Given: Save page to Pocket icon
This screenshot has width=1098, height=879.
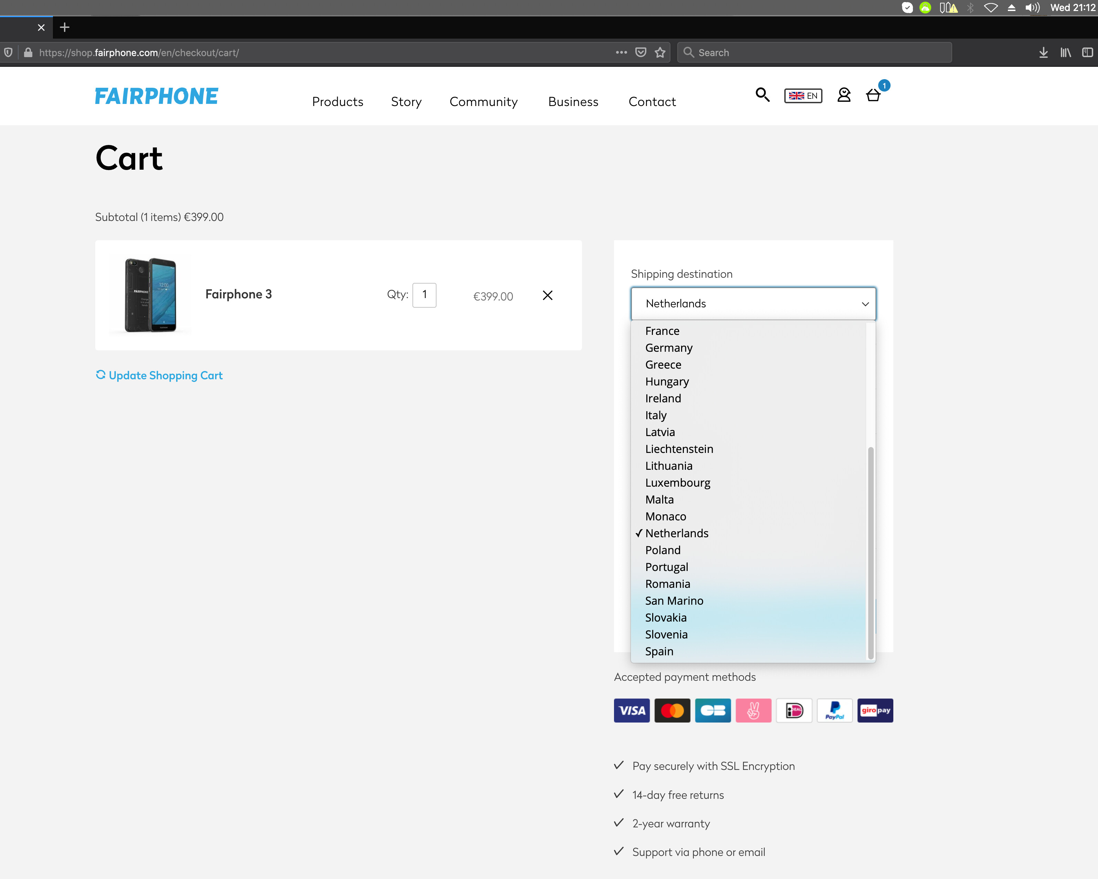Looking at the screenshot, I should coord(640,52).
